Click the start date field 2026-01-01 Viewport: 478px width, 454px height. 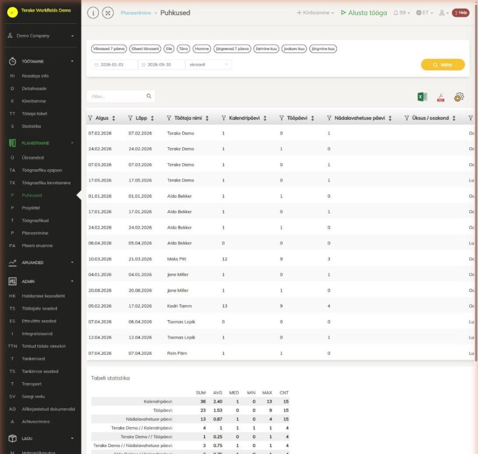click(114, 65)
